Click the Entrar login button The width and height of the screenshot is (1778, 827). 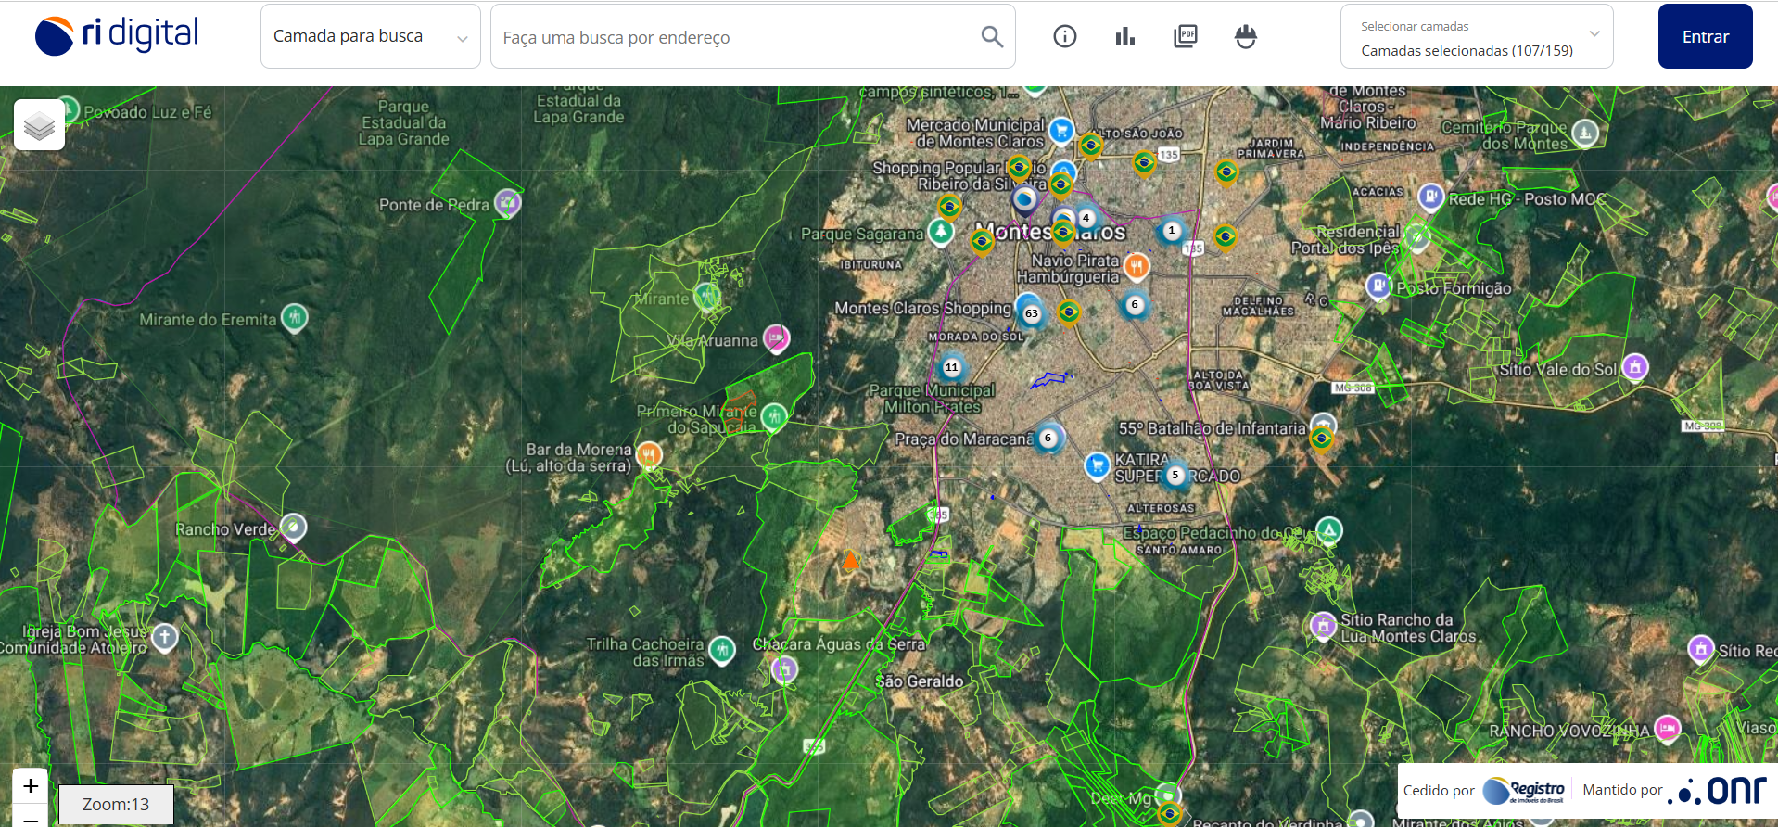click(x=1706, y=36)
